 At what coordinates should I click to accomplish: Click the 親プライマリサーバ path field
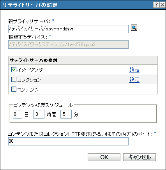tap(68, 29)
